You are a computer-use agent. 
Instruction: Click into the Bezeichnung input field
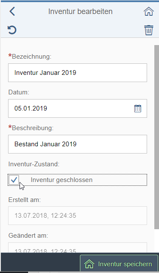(x=77, y=73)
